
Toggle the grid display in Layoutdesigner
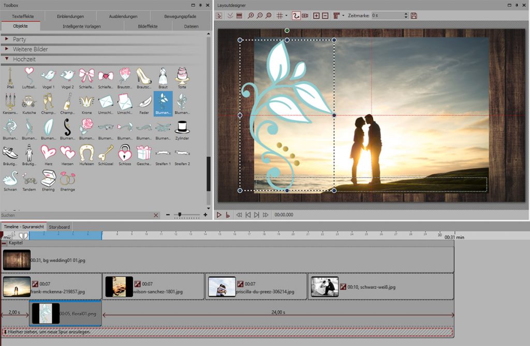(280, 16)
